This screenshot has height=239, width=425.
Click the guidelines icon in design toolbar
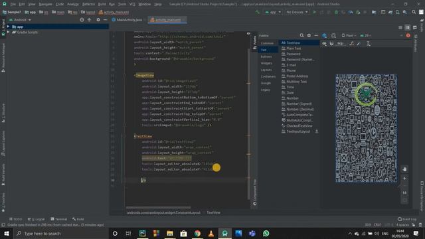click(369, 43)
